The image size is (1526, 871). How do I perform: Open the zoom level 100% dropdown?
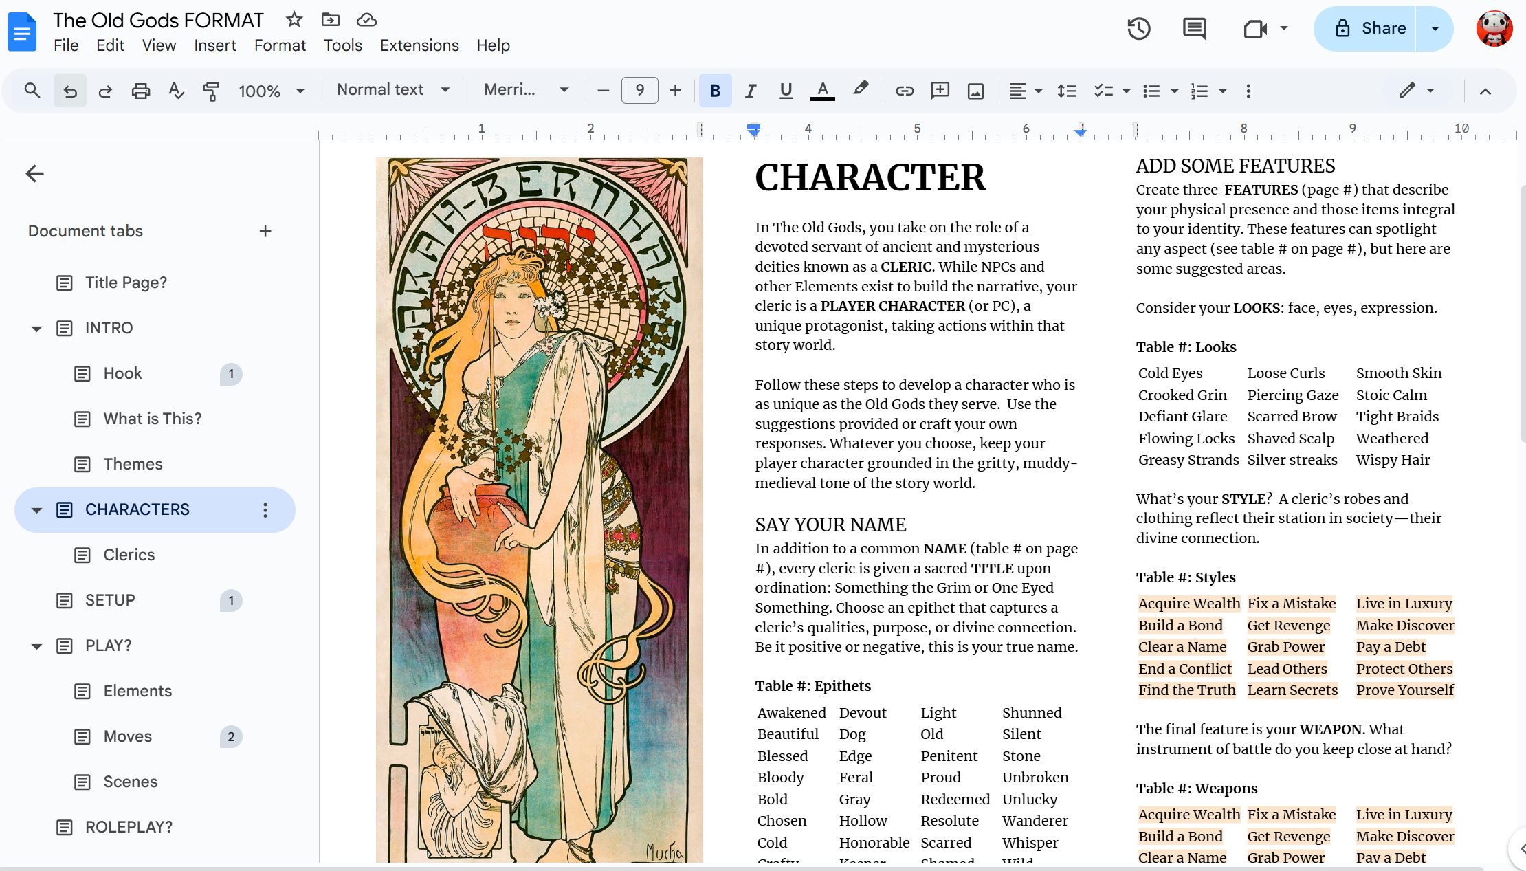(x=271, y=91)
